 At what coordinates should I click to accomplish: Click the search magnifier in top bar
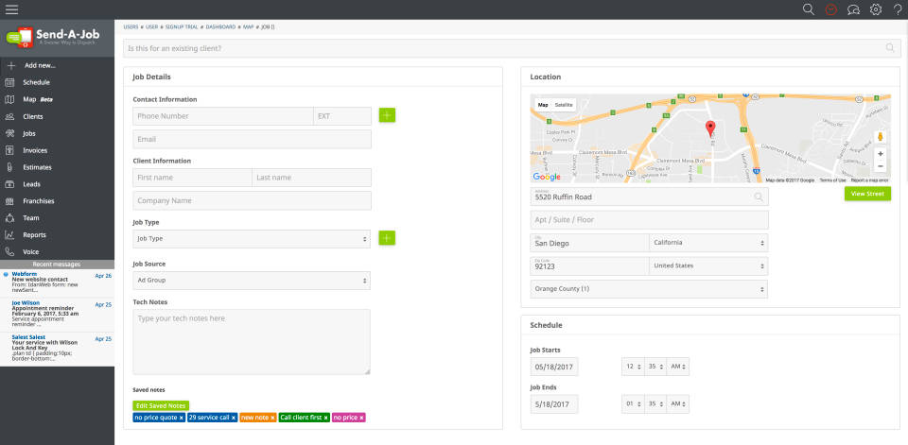808,9
